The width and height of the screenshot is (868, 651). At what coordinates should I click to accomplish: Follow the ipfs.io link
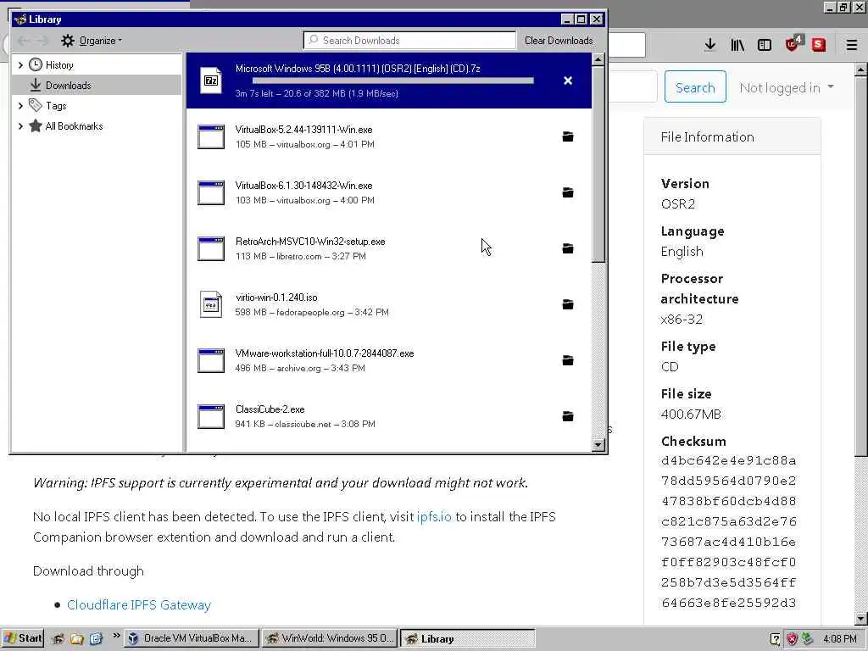434,516
